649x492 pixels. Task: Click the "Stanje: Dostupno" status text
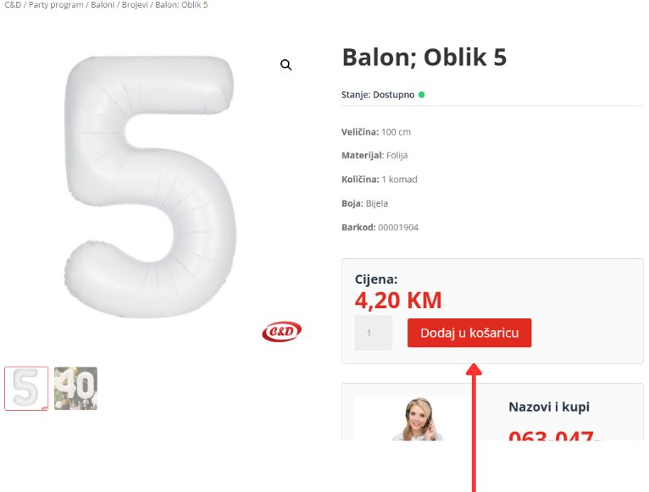[x=378, y=95]
